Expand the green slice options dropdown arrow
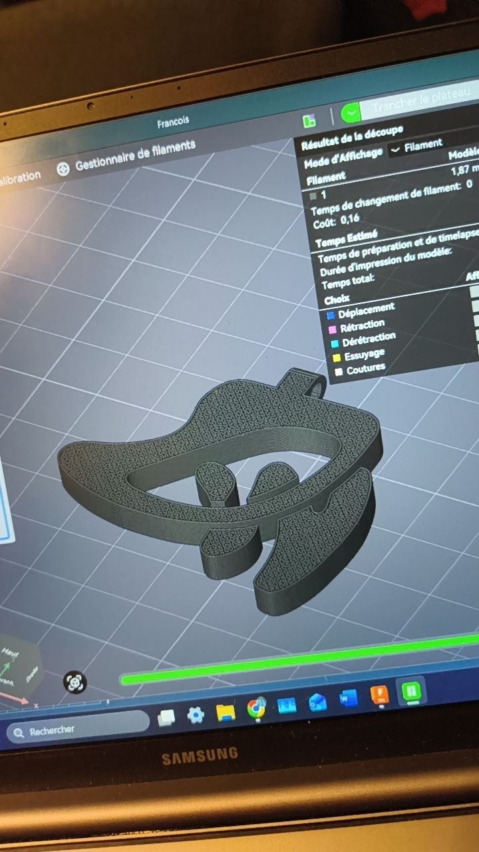The height and width of the screenshot is (852, 479). pyautogui.click(x=350, y=113)
